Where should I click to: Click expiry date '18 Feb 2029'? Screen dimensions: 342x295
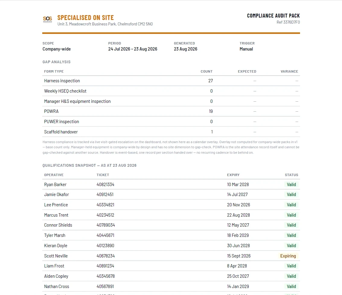click(x=238, y=235)
